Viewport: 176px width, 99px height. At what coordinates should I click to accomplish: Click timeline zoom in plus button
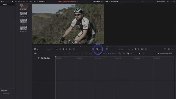click(144, 54)
